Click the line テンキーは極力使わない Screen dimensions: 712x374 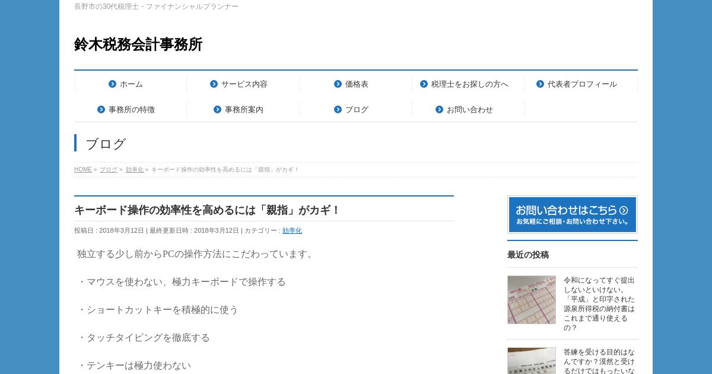(x=134, y=366)
